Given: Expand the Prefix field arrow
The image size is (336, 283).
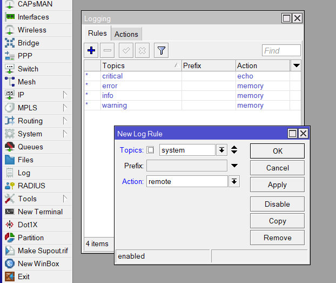Looking at the screenshot, I should [234, 166].
